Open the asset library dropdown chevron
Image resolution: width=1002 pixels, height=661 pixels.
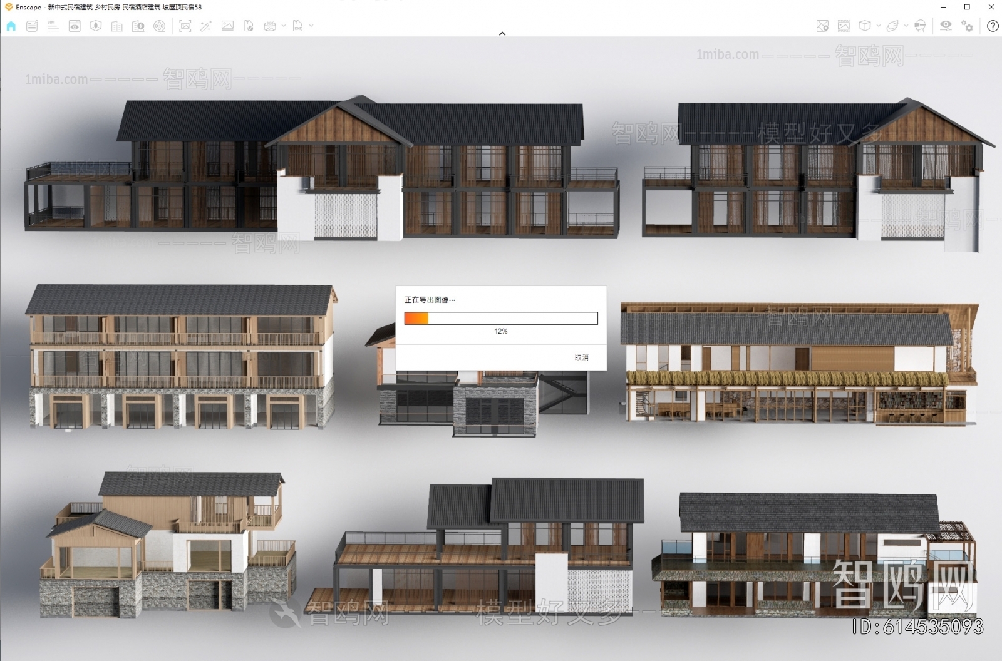coord(877,26)
